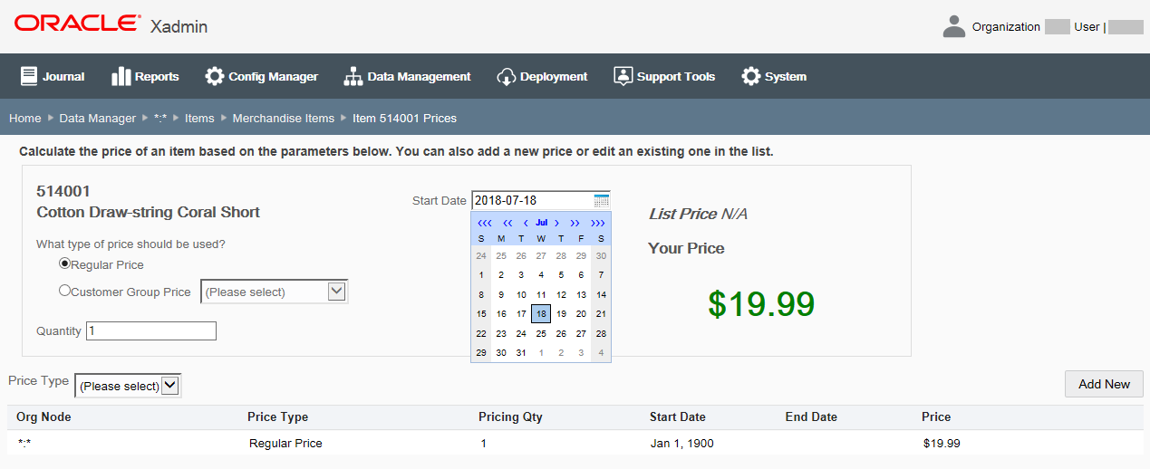Select the Regular Price radio button
The width and height of the screenshot is (1150, 469).
[64, 263]
